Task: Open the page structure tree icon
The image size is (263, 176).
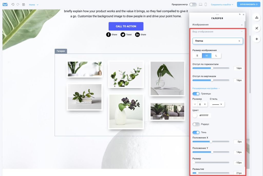Action: click(257, 18)
